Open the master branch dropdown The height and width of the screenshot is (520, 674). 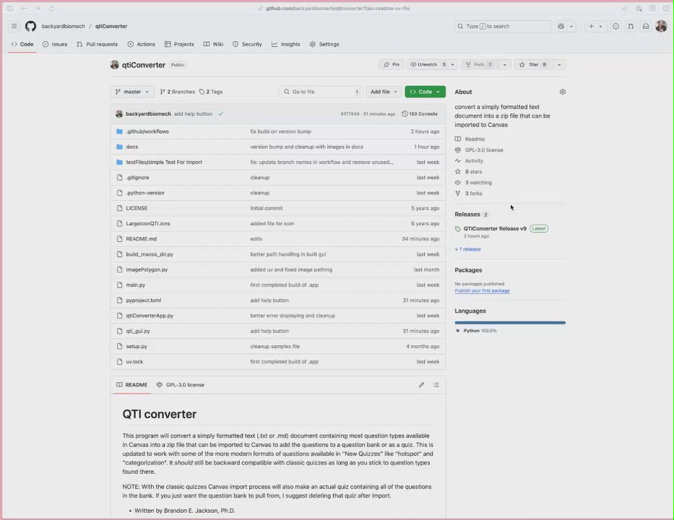click(132, 92)
